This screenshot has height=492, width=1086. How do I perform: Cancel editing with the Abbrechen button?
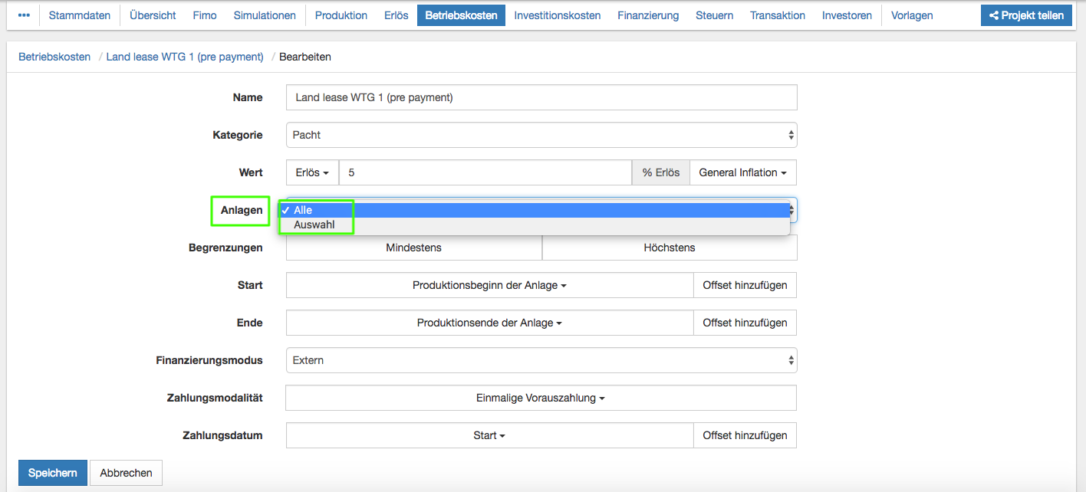pyautogui.click(x=126, y=473)
